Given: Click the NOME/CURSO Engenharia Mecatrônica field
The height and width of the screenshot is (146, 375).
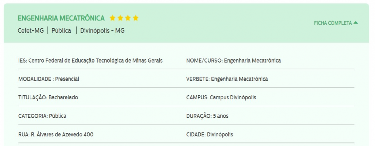Looking at the screenshot, I should tap(233, 61).
